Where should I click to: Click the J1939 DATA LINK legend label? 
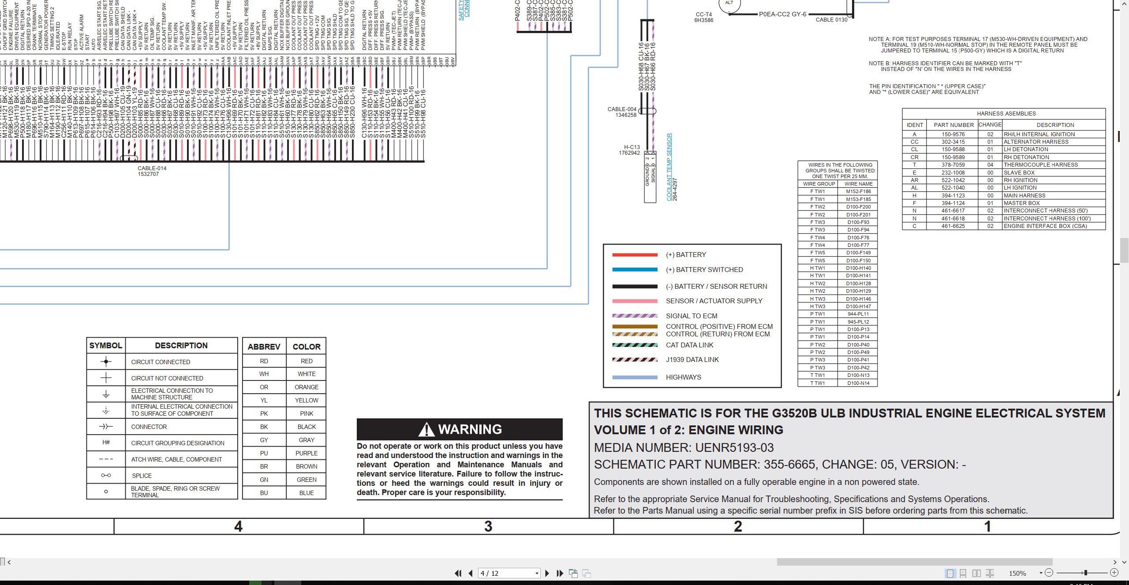click(x=692, y=360)
